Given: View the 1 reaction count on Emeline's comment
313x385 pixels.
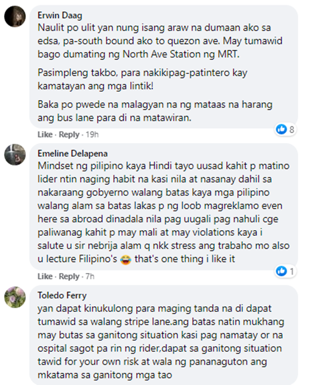Looking at the screenshot, I should coord(292,271).
